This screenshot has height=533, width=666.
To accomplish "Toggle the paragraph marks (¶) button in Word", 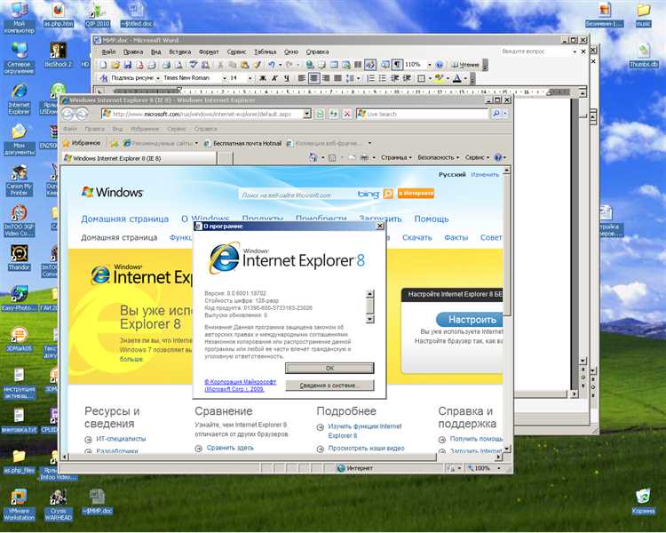I will (x=397, y=65).
